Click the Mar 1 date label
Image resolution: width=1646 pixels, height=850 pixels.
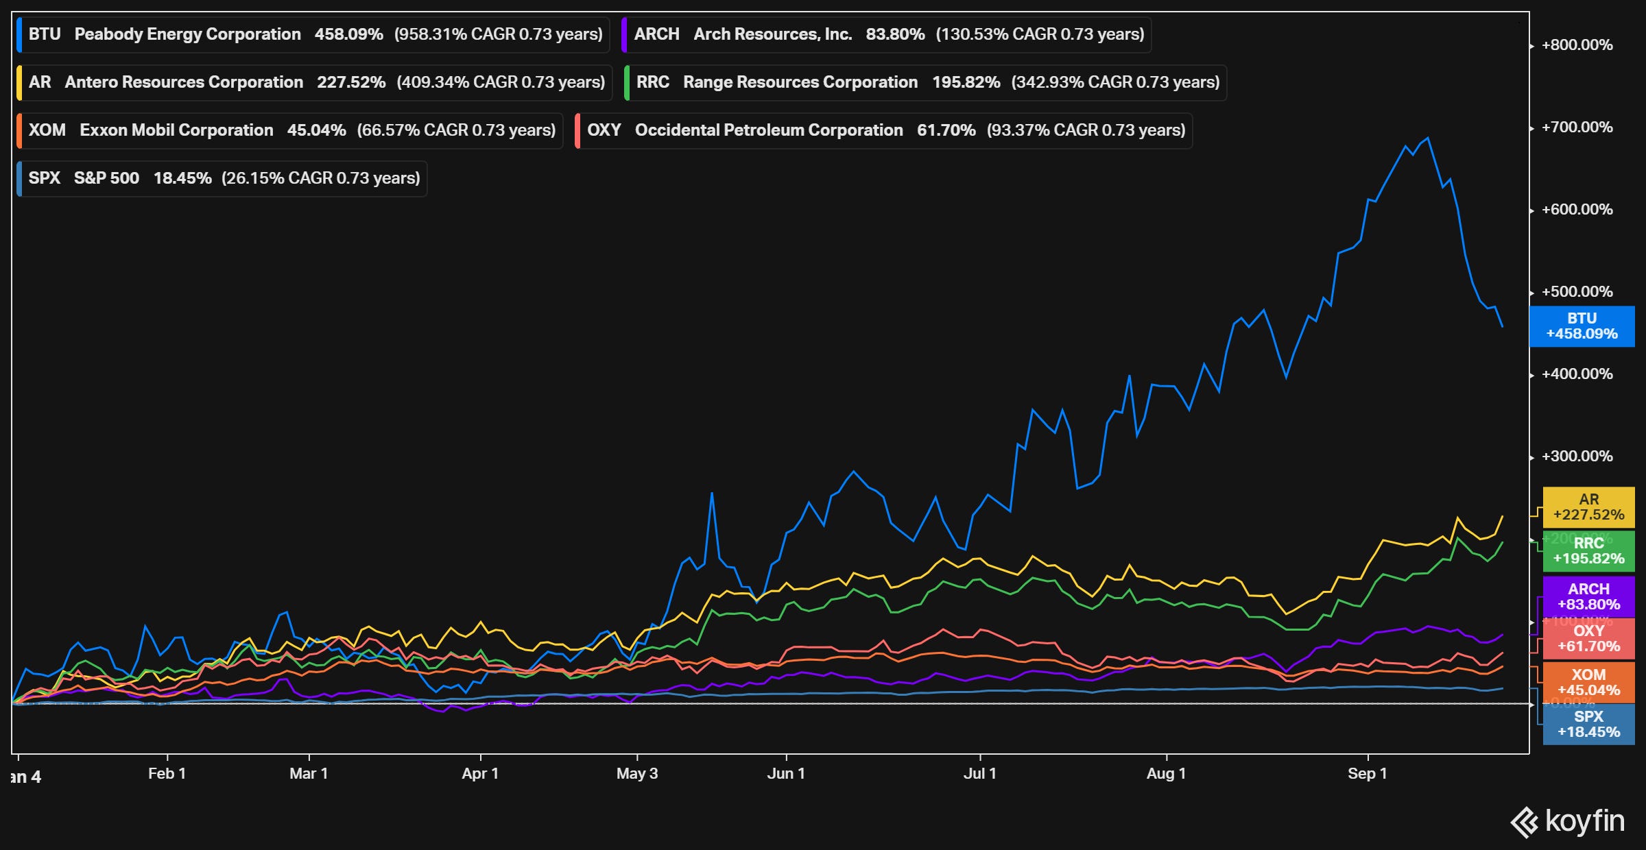click(309, 774)
